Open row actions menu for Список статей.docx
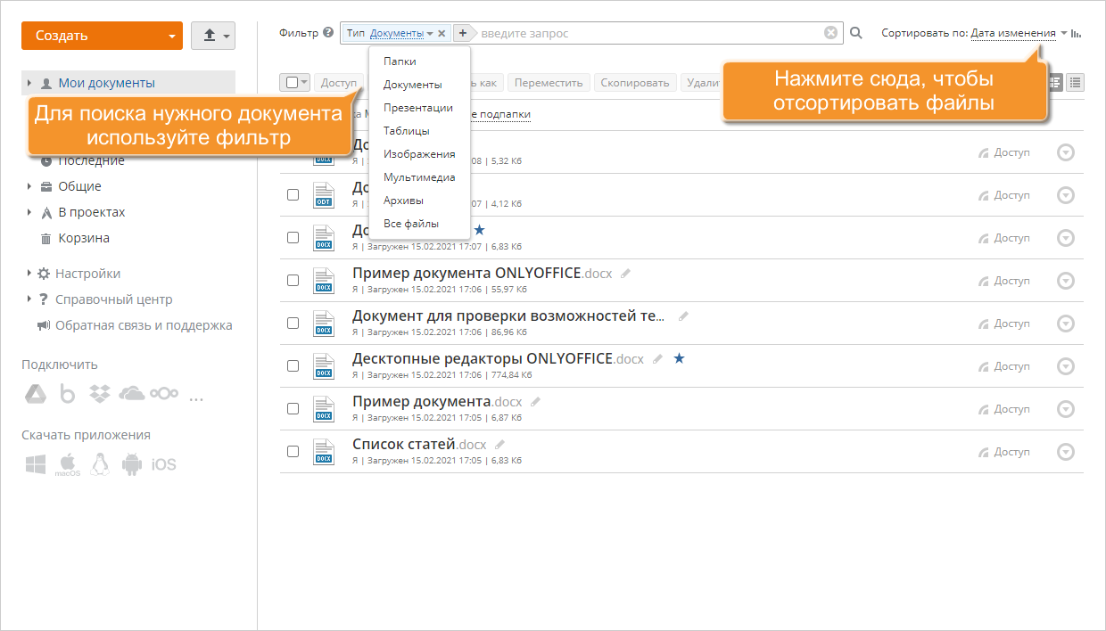Screen dimensions: 1106x631 pyautogui.click(x=1065, y=452)
